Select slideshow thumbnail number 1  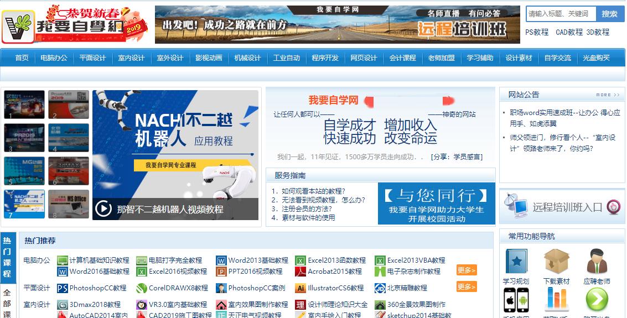pos(24,105)
